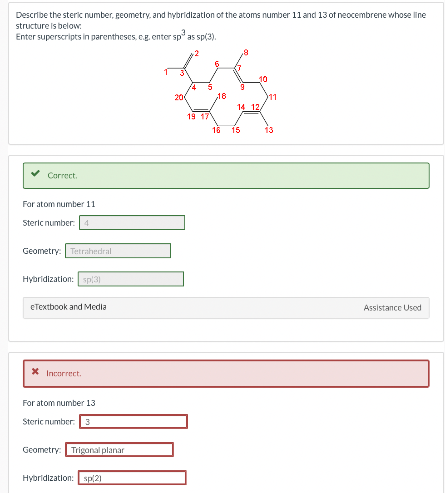Click the Hybridization field showing sp(2)

point(132,478)
